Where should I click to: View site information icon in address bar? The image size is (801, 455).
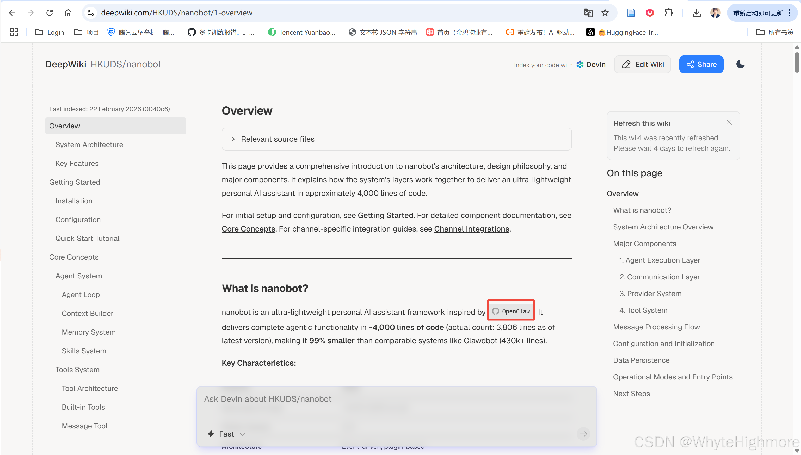tap(91, 13)
